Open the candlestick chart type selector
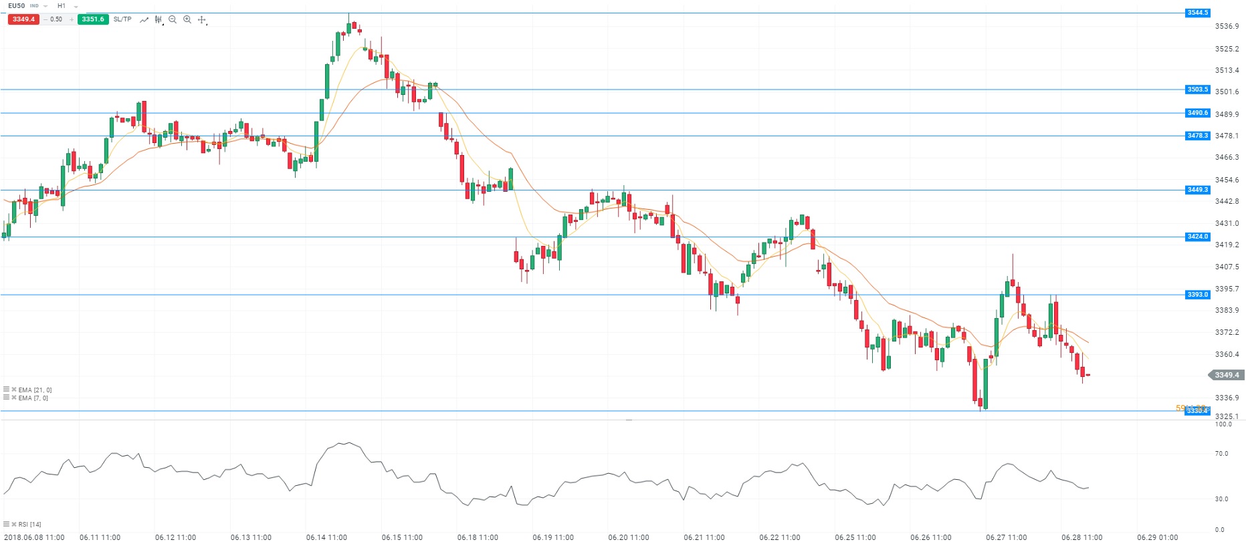1246x542 pixels. click(159, 20)
